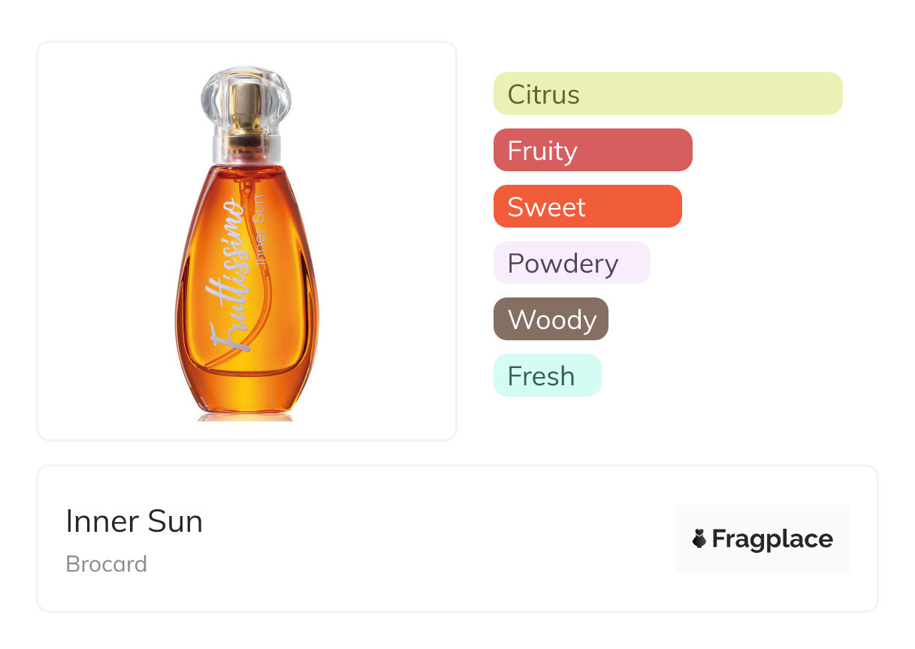Open the Brocard brand link
This screenshot has height=649, width=915.
coord(106,564)
